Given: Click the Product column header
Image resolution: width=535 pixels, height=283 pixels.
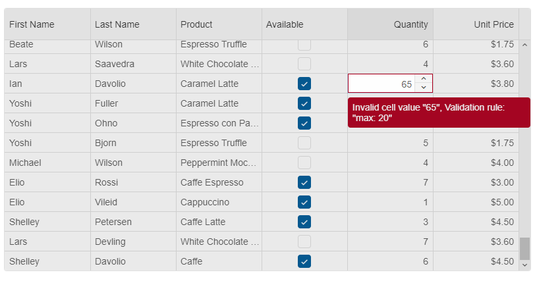Looking at the screenshot, I should pos(196,24).
